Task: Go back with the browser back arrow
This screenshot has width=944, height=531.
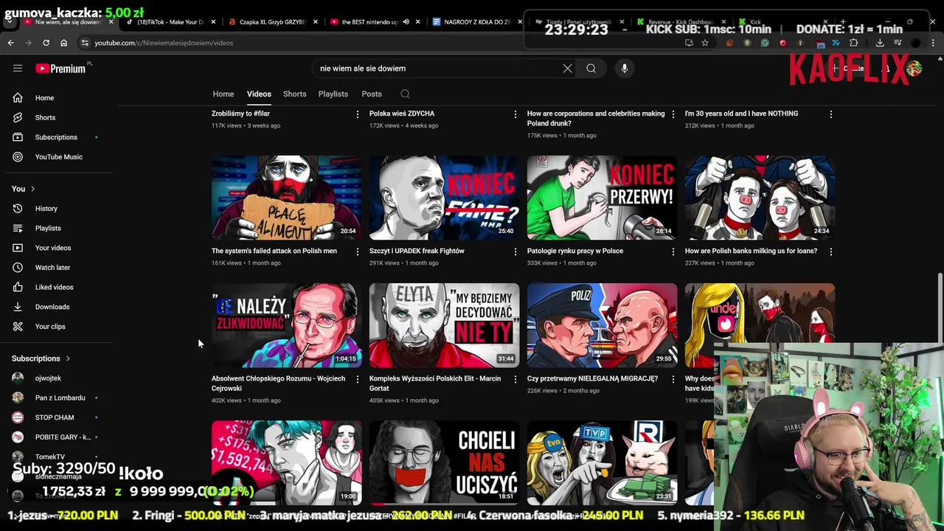Action: 10,43
